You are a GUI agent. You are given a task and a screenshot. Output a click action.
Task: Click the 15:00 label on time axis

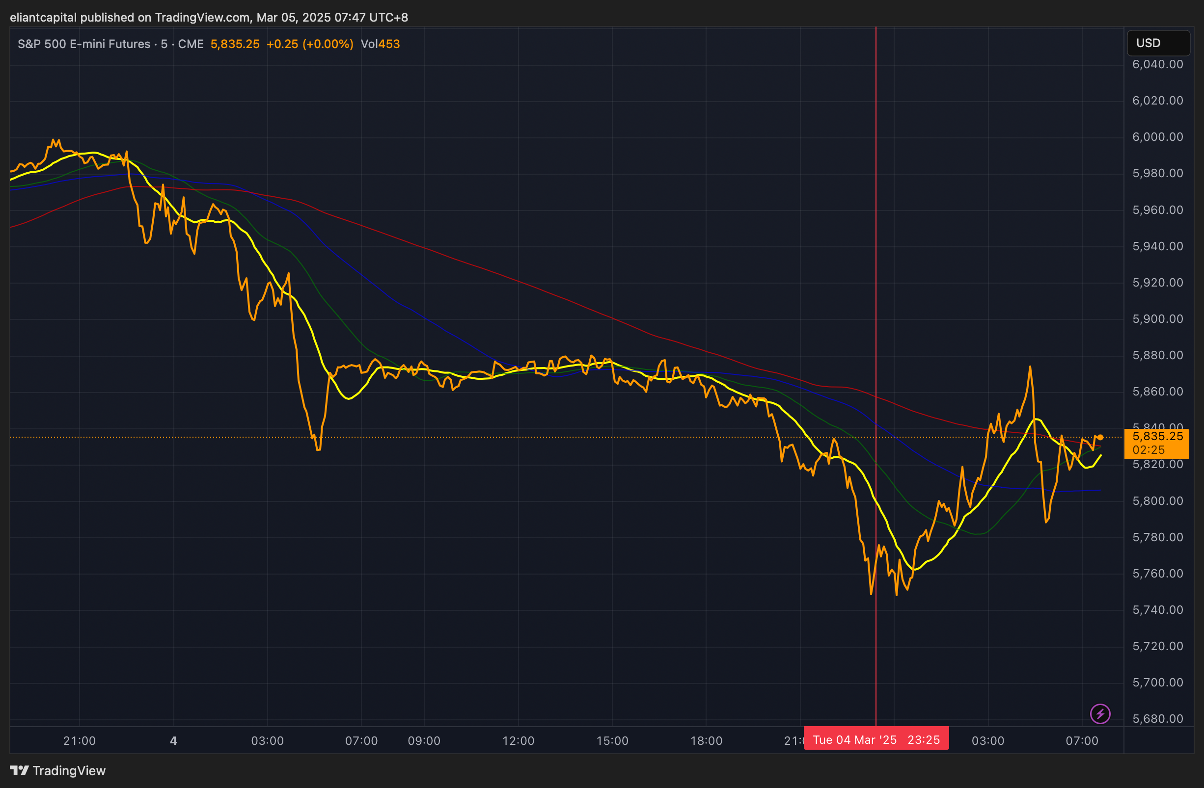[612, 740]
